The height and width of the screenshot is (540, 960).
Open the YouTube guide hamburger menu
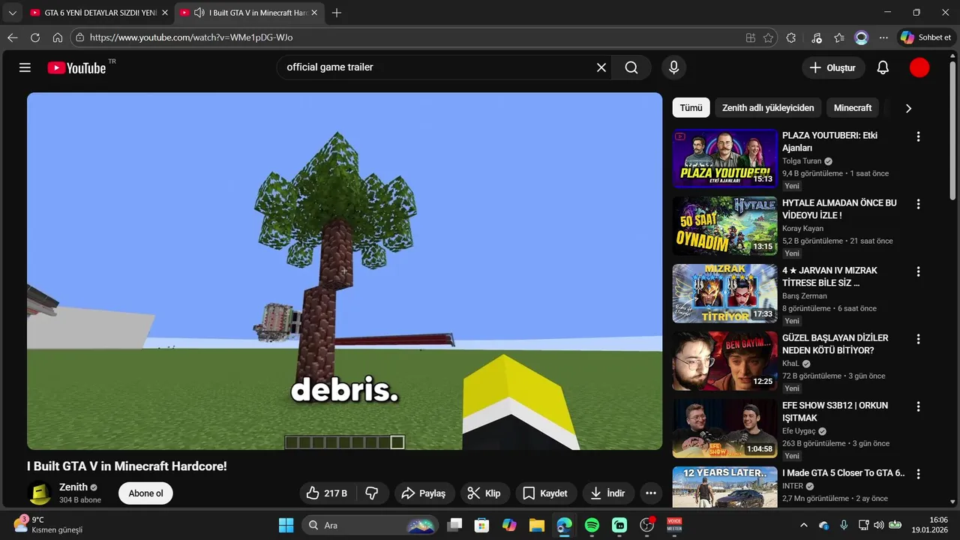point(25,67)
